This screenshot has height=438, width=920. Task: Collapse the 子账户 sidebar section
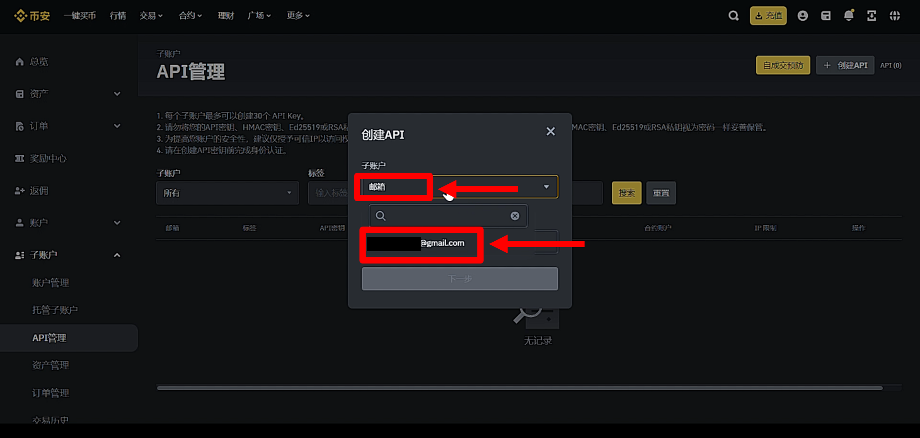[x=117, y=255]
